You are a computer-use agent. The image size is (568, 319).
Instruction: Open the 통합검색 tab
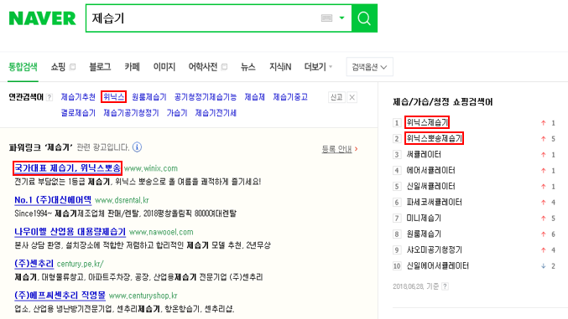[23, 67]
